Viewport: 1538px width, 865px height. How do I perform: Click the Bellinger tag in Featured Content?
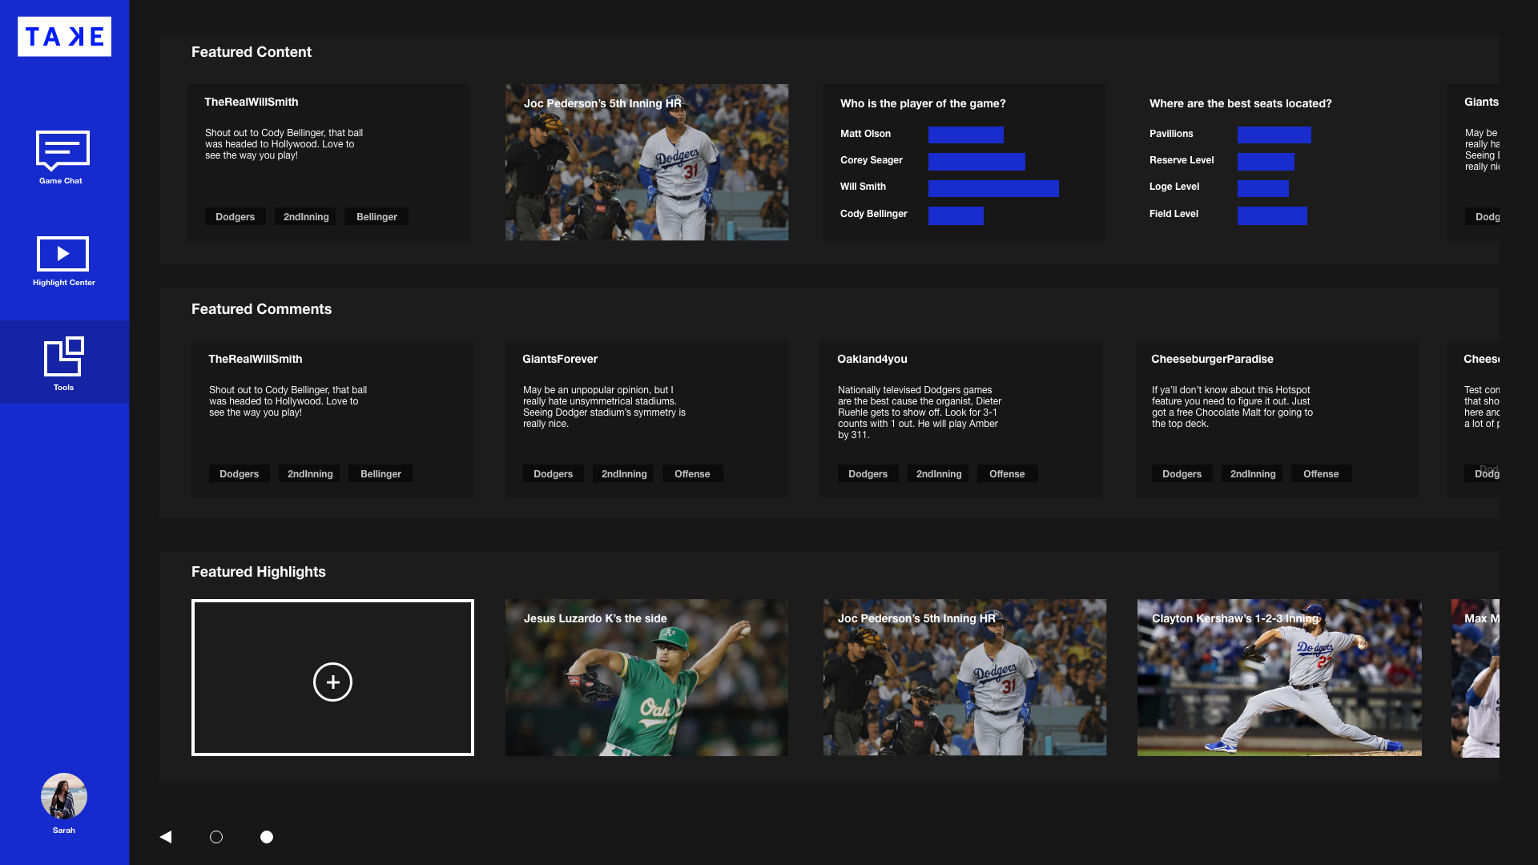pos(376,217)
